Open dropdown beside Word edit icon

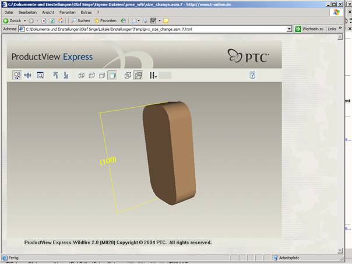pyautogui.click(x=160, y=21)
